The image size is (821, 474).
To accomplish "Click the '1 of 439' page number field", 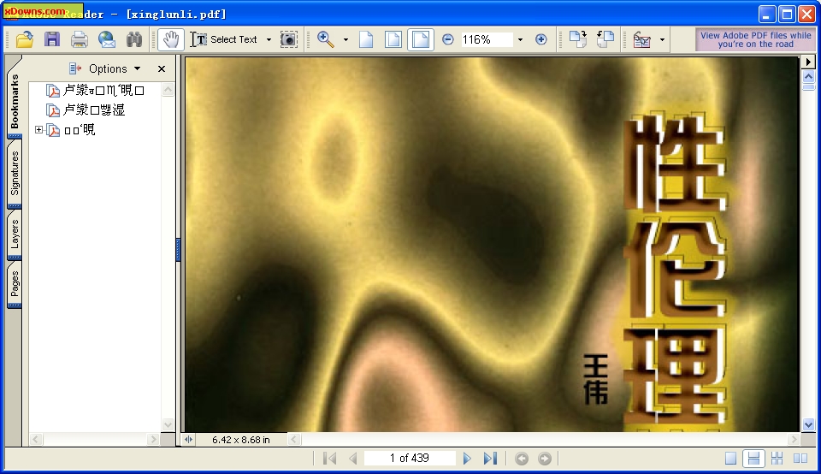I will 410,459.
